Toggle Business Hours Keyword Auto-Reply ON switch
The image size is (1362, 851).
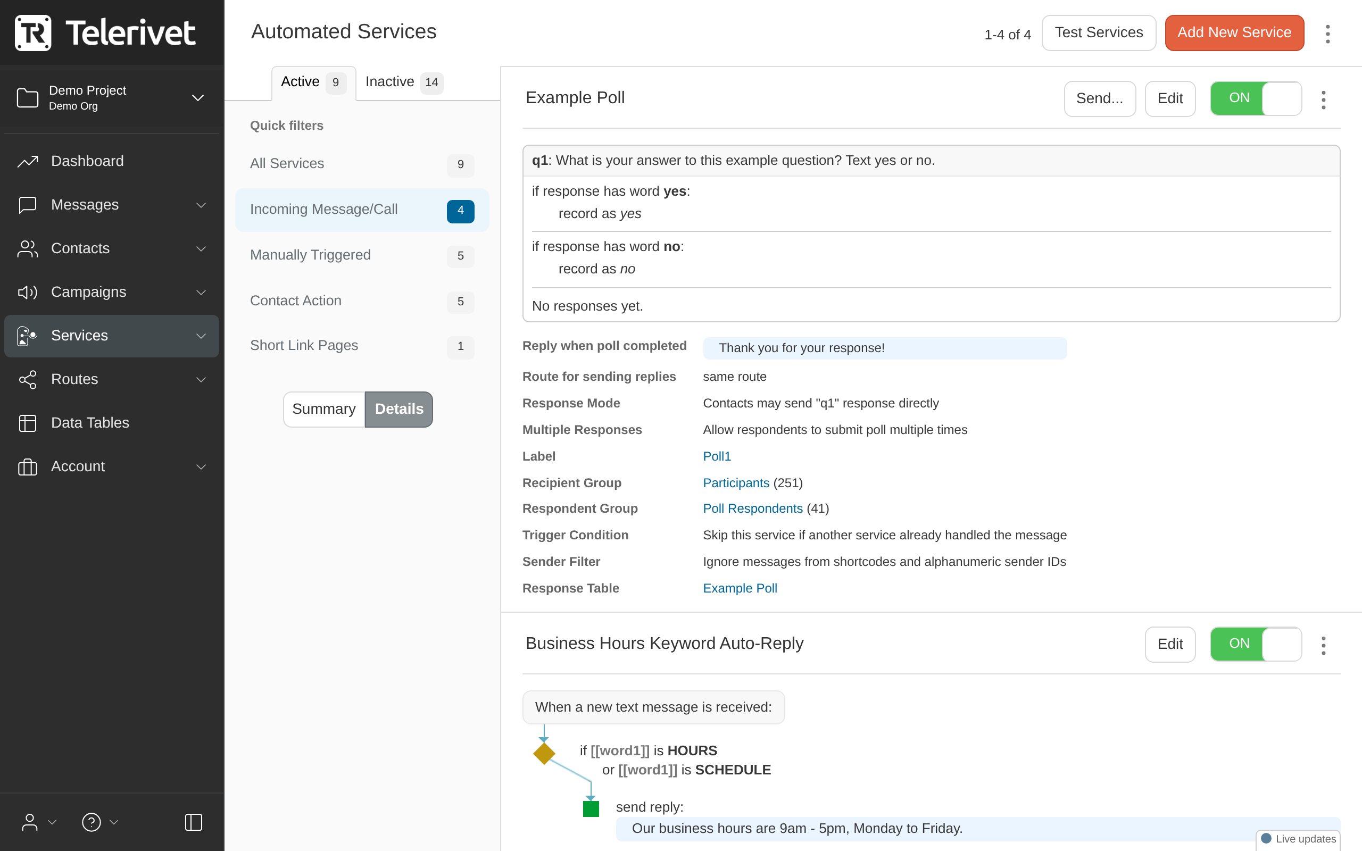click(1256, 644)
